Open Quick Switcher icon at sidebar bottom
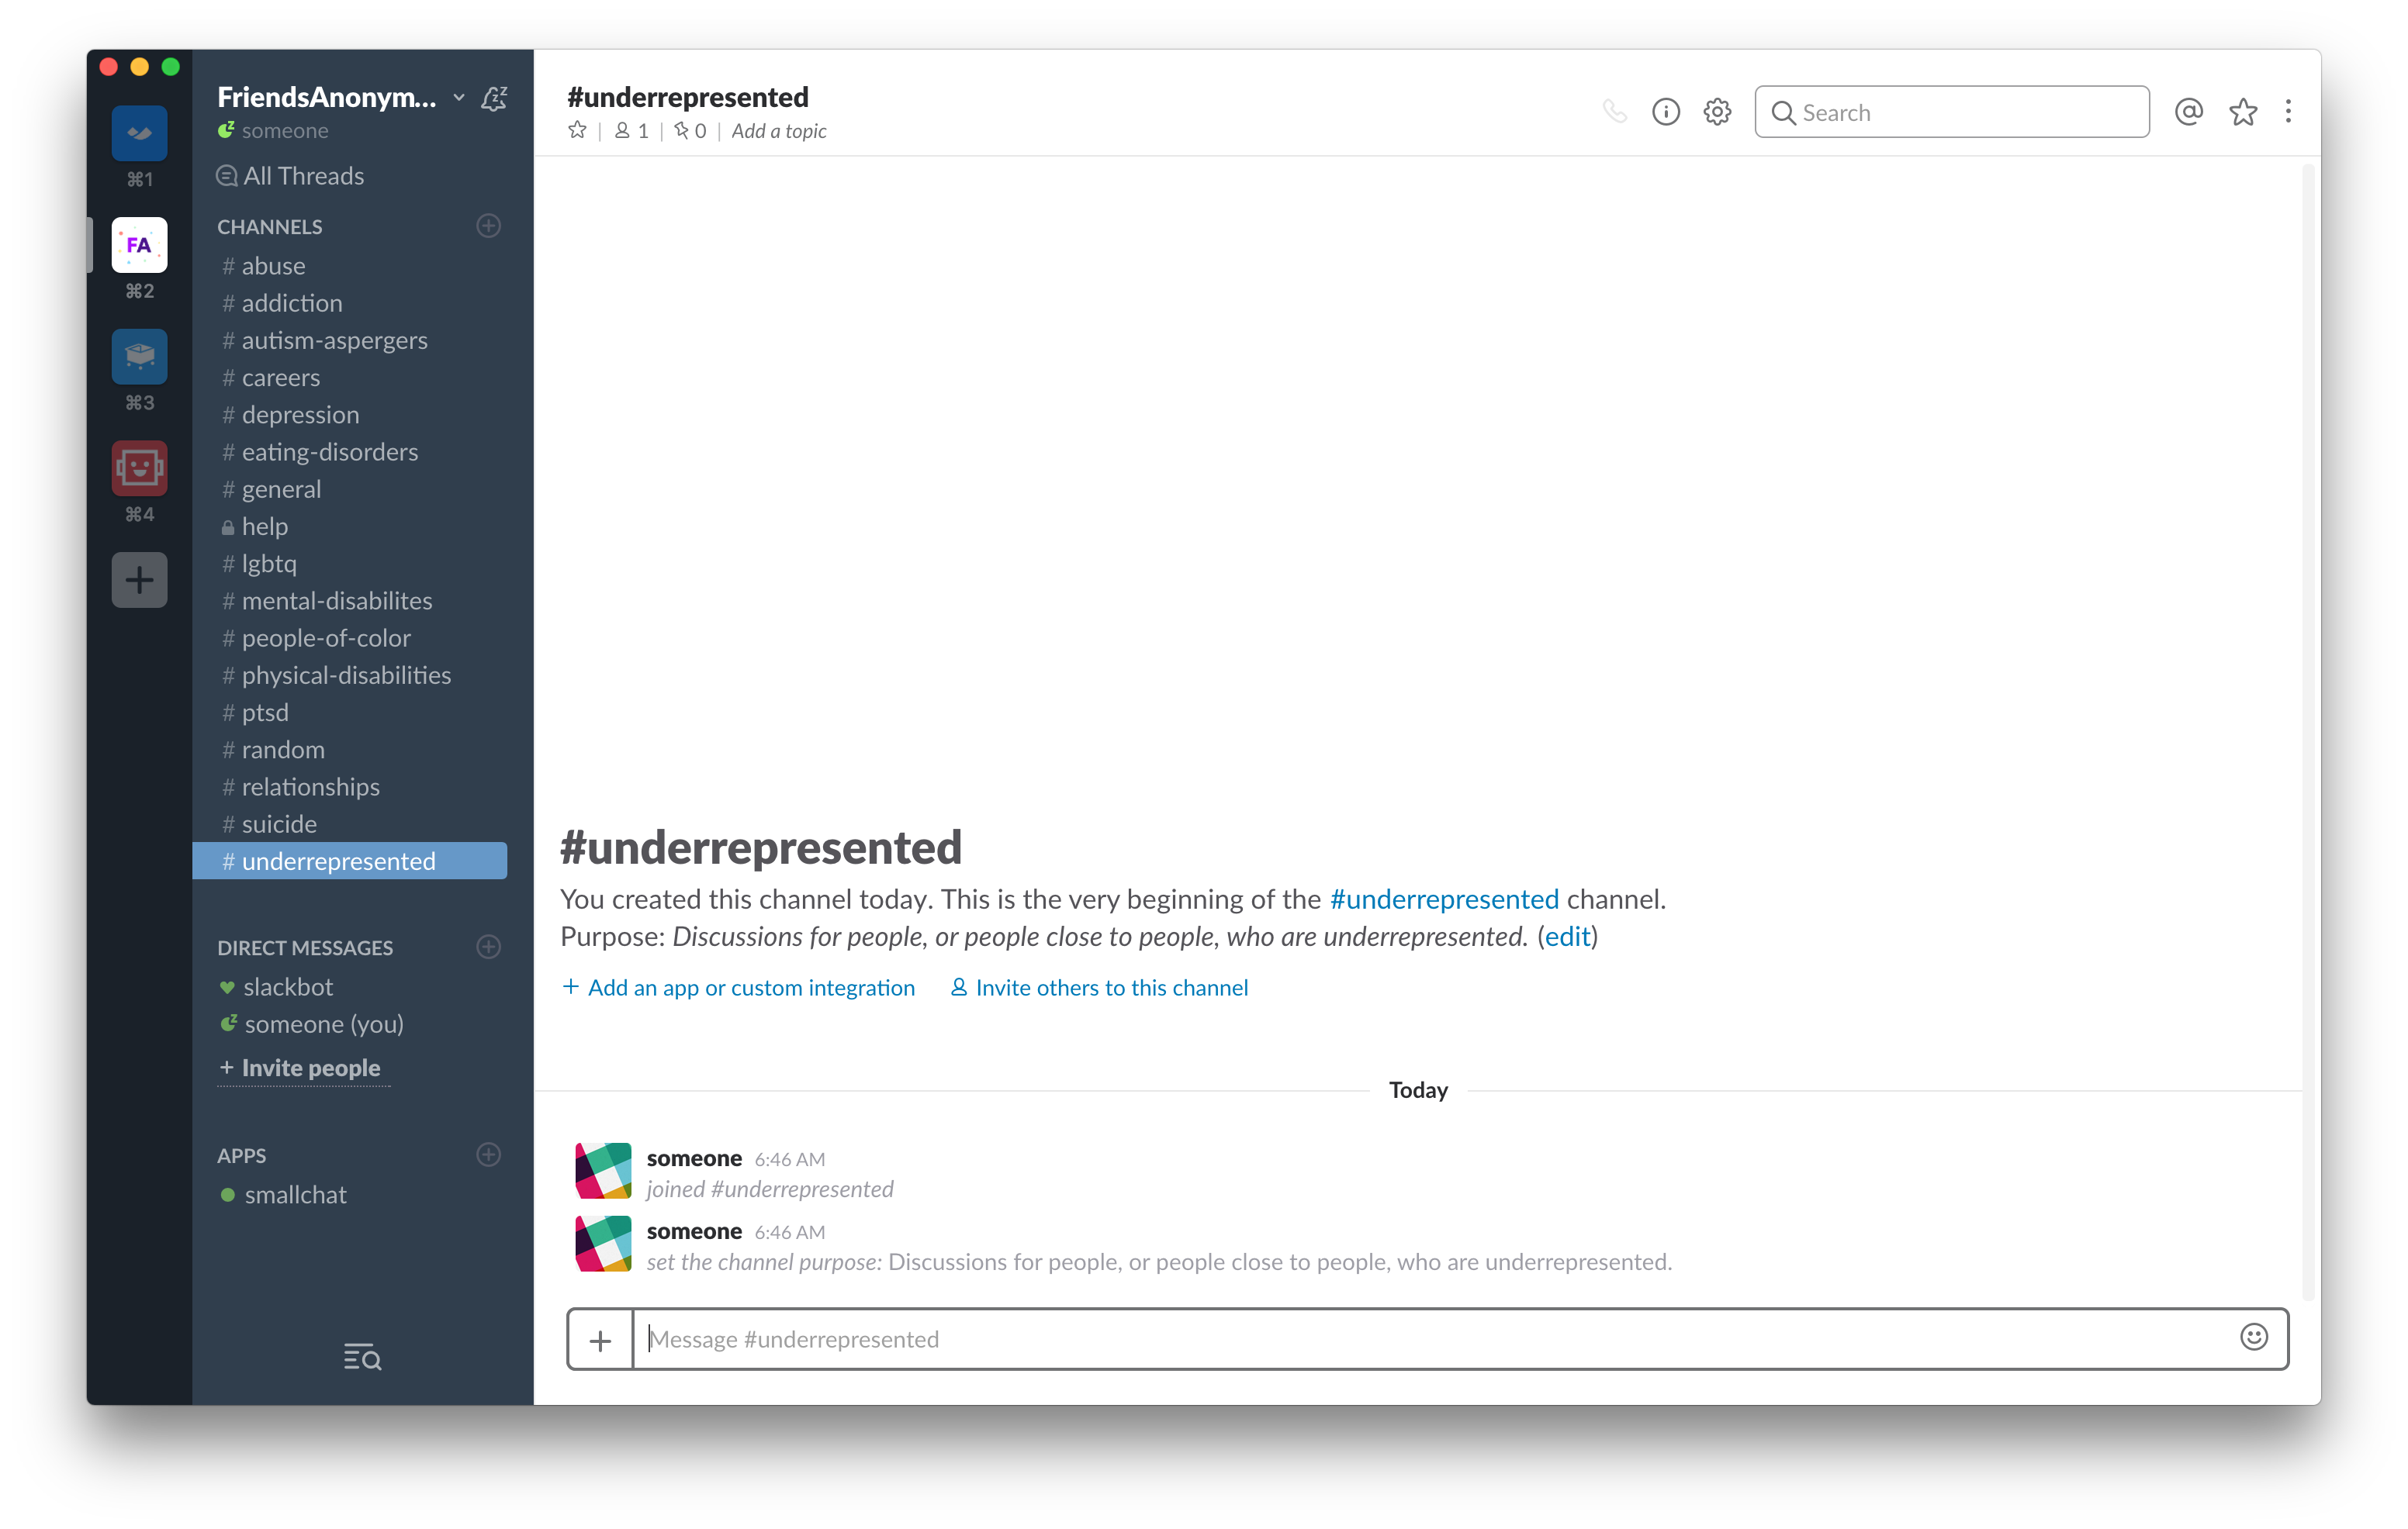This screenshot has width=2408, height=1529. click(x=362, y=1356)
